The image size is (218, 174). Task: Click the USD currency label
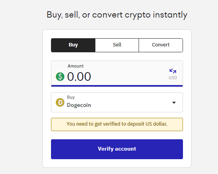point(173,78)
